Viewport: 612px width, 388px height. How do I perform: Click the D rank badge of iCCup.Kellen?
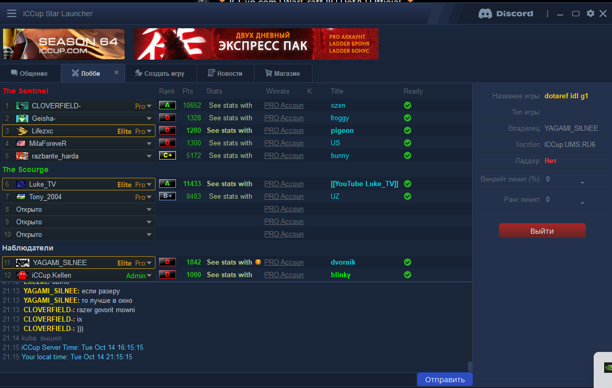(x=168, y=275)
